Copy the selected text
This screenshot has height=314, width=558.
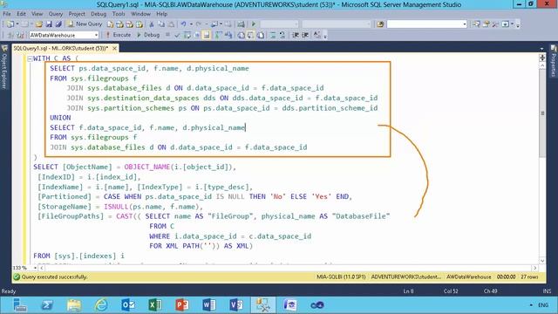click(x=161, y=24)
